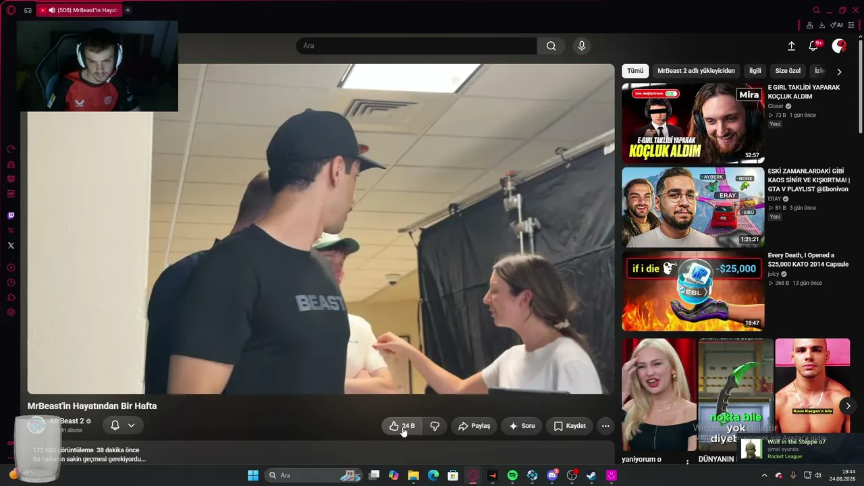
Task: Open Discord from the taskbar
Action: click(x=552, y=475)
